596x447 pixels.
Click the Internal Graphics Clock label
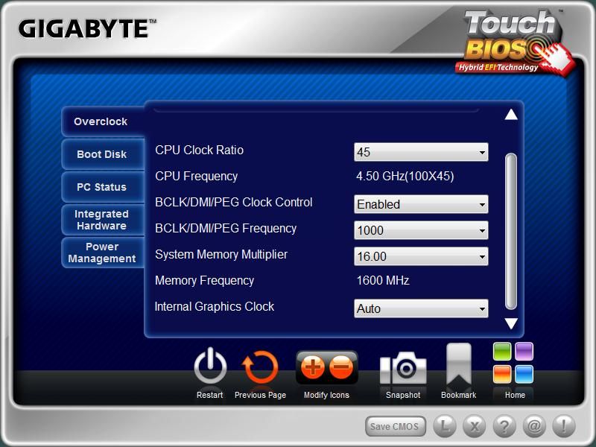tap(215, 306)
